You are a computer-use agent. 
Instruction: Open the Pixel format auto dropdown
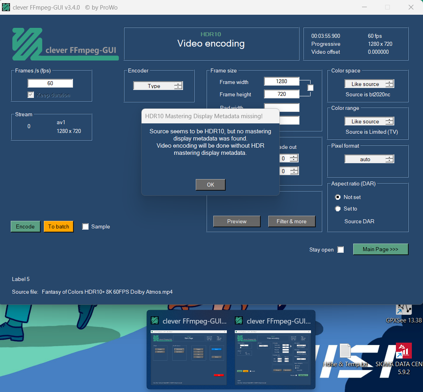(369, 159)
